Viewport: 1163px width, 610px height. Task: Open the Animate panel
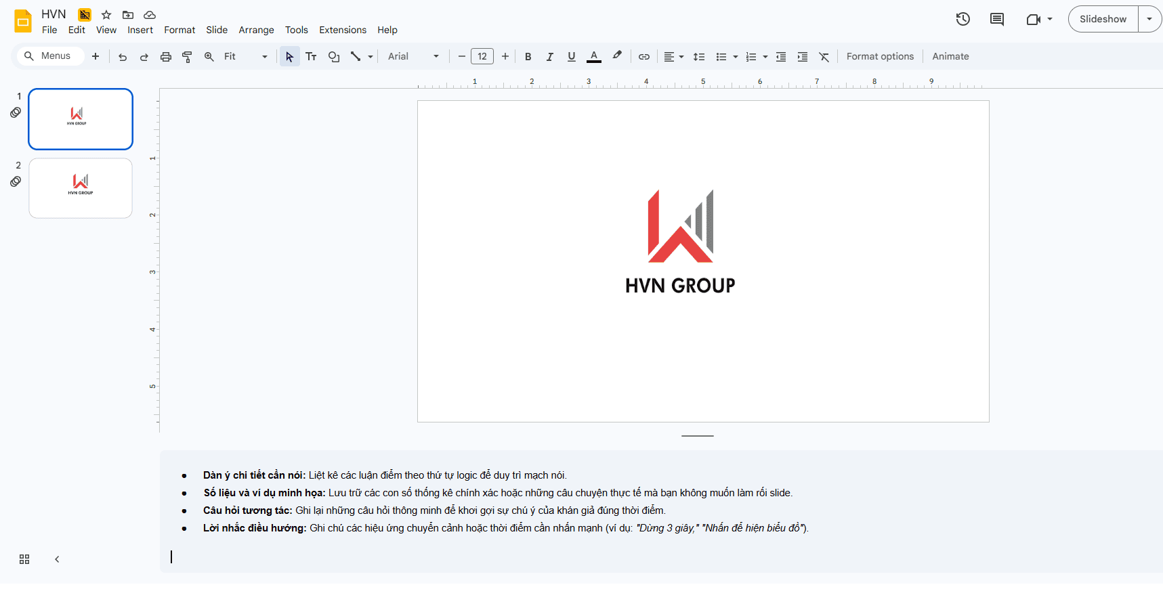tap(950, 57)
